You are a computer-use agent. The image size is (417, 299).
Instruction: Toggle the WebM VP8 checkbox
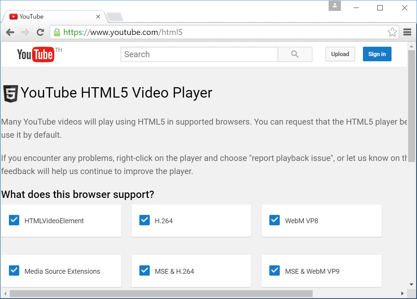(275, 220)
